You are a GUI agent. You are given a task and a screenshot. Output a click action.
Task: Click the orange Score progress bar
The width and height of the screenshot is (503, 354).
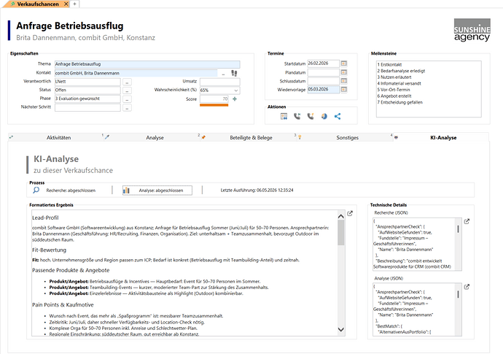coord(214,105)
